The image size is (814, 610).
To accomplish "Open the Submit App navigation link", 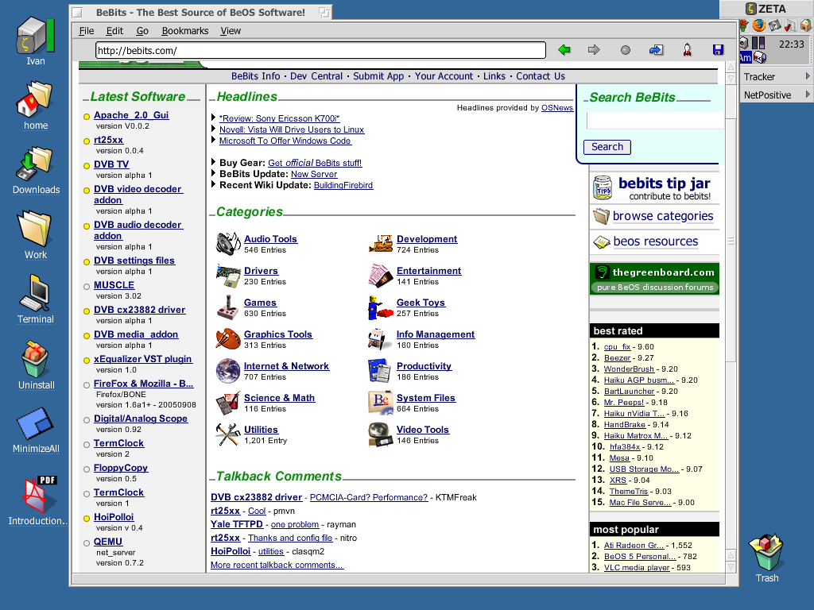I will pos(378,76).
